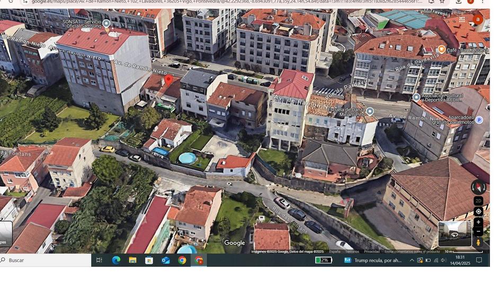Open Microsoft Edge from the taskbar

(x=116, y=260)
